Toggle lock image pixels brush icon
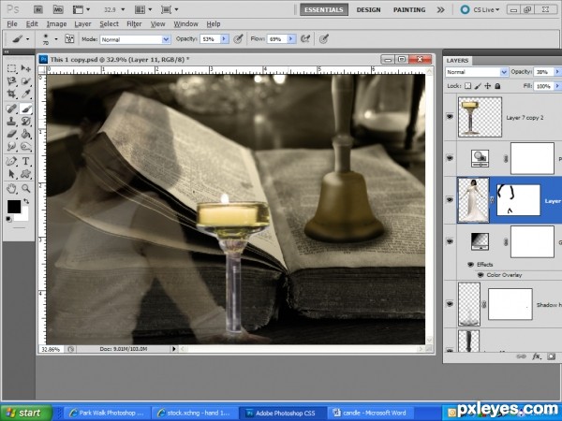Image resolution: width=562 pixels, height=421 pixels. [x=478, y=86]
